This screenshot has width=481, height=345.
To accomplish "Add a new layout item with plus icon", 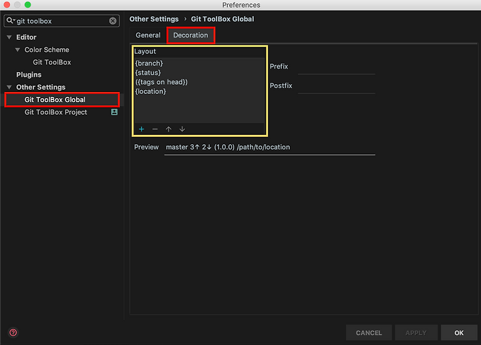I will 142,129.
